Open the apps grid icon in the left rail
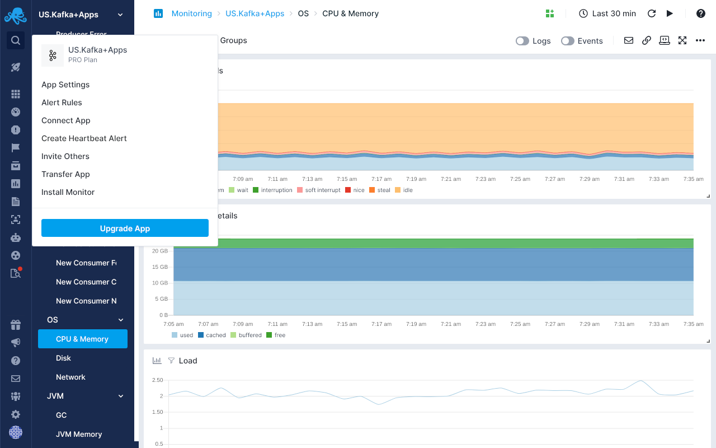 point(16,94)
